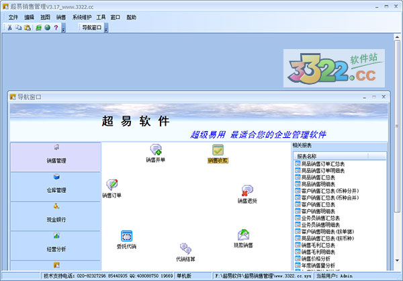
Task: Select 经营分析 in the sidebar
Action: click(56, 245)
